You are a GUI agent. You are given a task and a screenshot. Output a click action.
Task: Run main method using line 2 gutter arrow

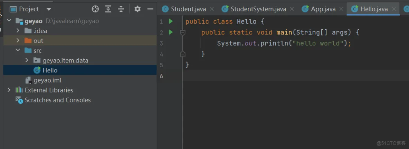tap(171, 32)
